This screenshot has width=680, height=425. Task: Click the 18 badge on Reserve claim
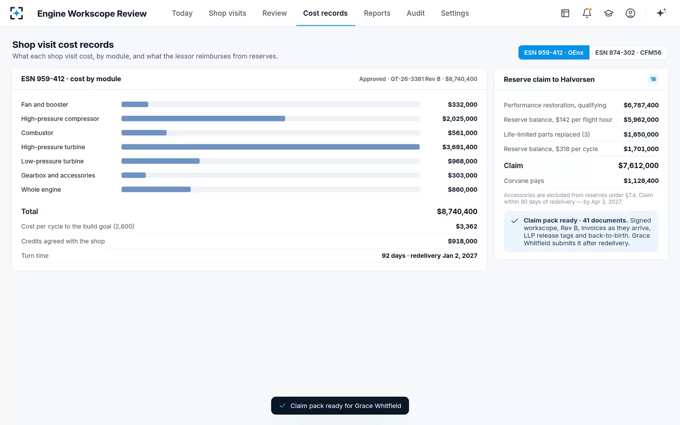pos(653,79)
